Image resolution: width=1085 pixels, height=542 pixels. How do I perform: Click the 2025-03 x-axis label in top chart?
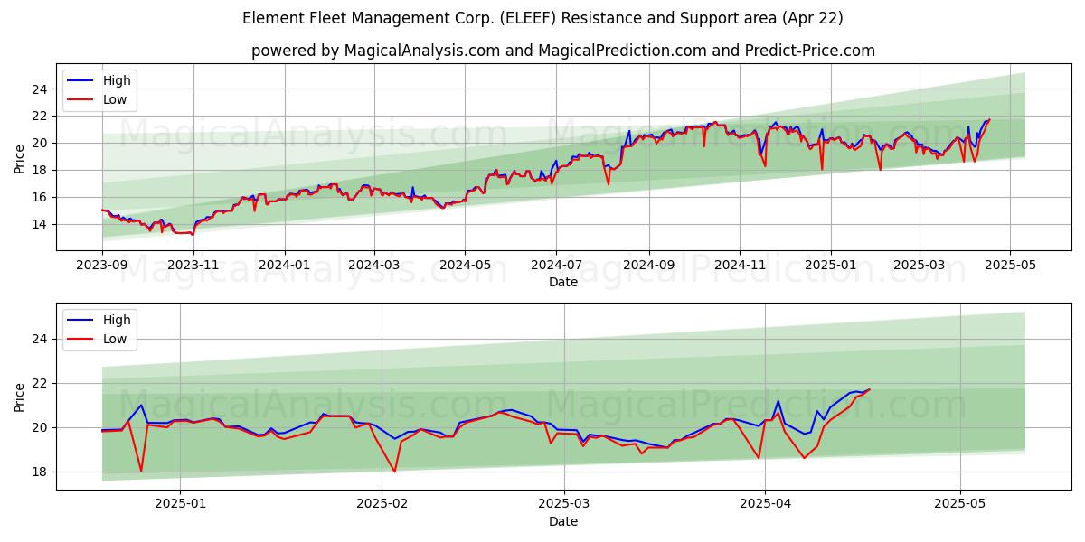(920, 266)
